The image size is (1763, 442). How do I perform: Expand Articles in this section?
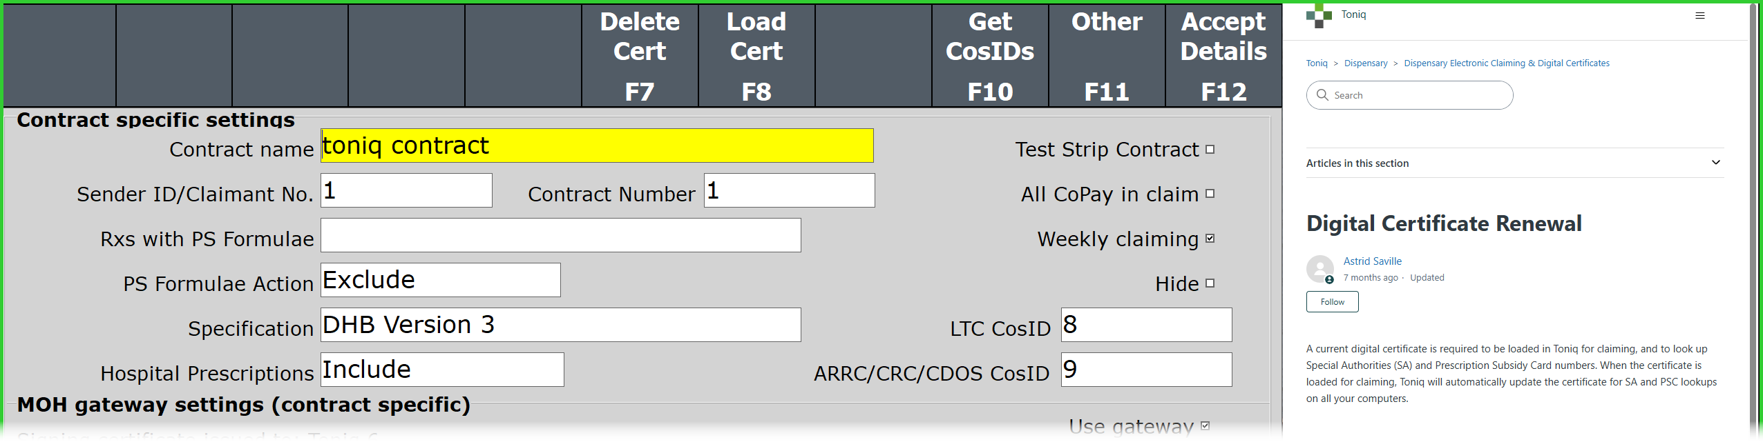coord(1715,163)
